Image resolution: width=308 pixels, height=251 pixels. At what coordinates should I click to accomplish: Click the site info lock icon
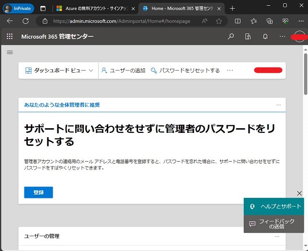pyautogui.click(x=45, y=21)
